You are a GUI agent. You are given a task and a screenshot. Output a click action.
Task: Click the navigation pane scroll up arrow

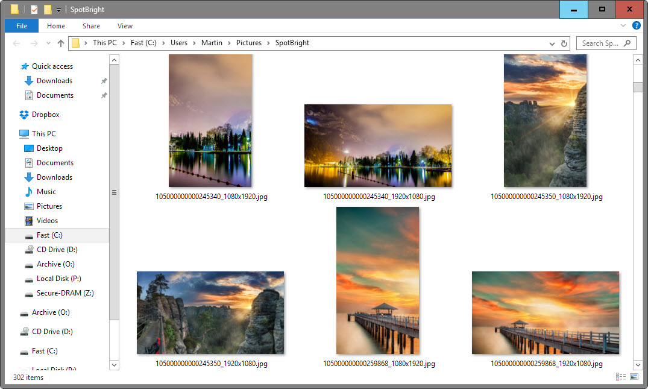(x=114, y=60)
